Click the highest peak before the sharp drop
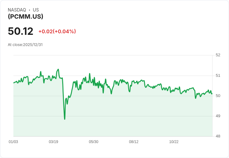229x158 pixels. coord(58,69)
